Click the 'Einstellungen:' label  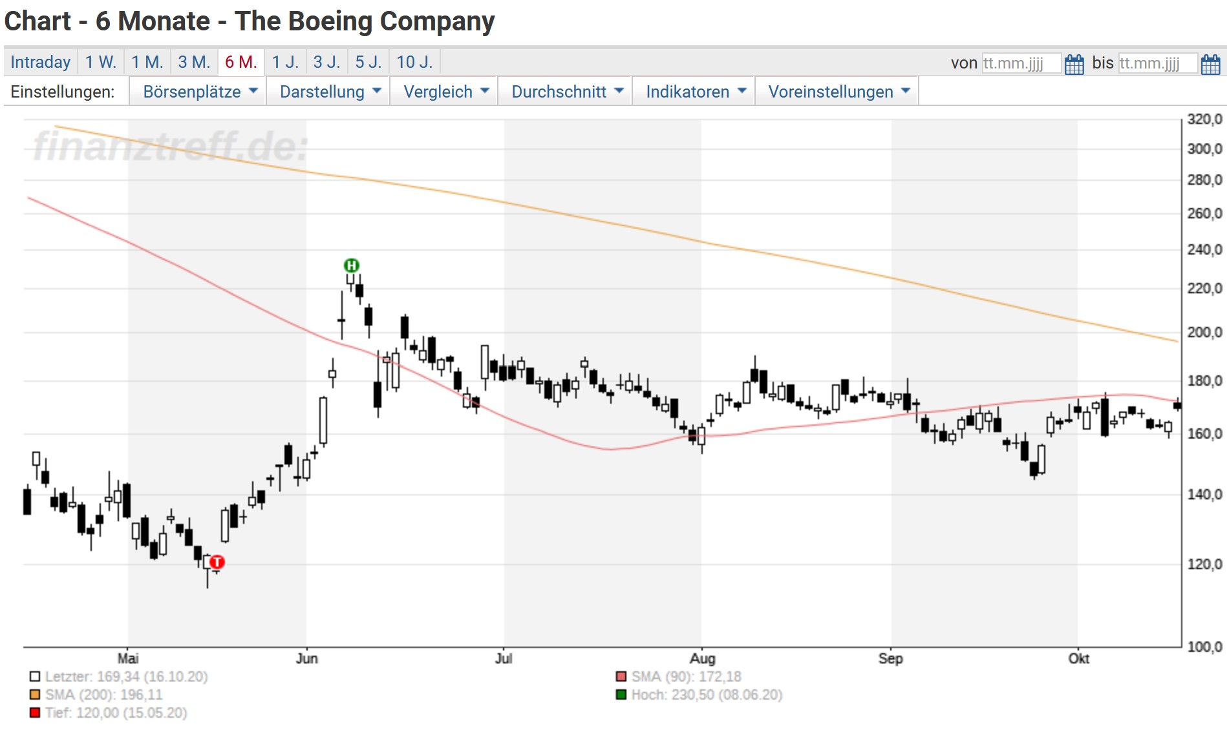[63, 92]
